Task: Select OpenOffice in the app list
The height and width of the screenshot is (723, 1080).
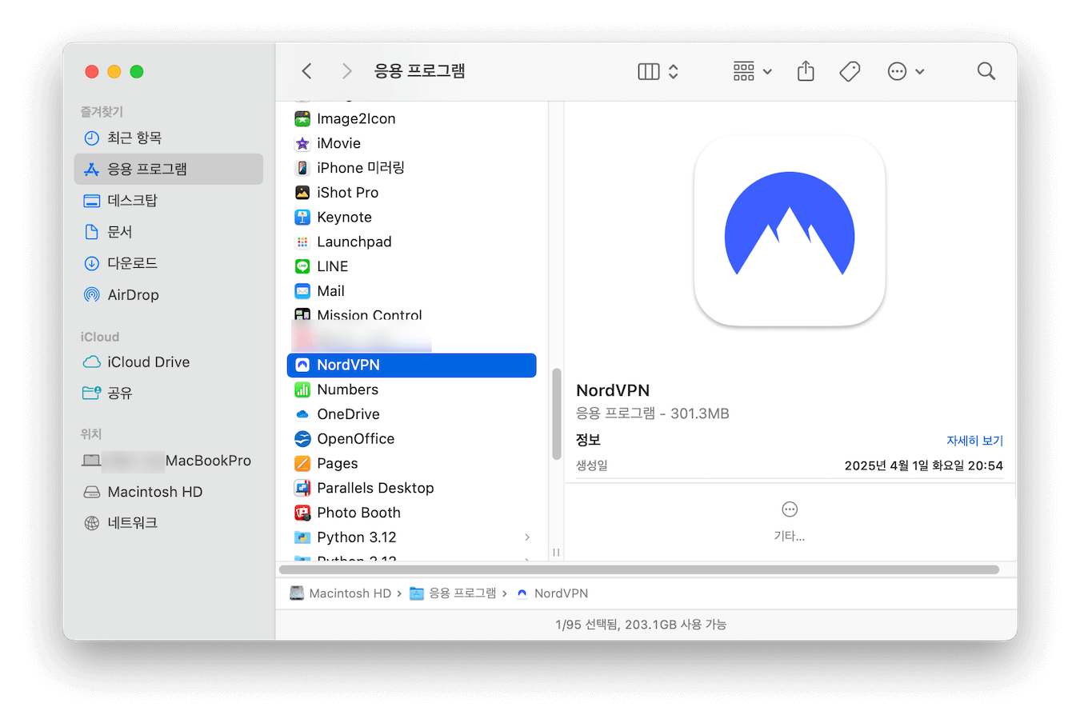Action: [411, 439]
